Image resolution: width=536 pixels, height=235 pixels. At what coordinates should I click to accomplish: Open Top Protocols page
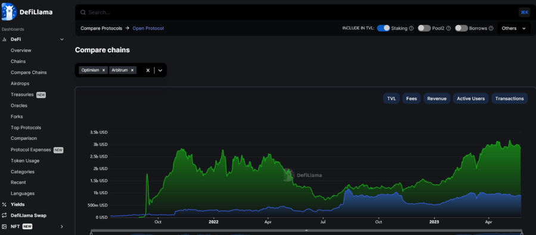[26, 127]
